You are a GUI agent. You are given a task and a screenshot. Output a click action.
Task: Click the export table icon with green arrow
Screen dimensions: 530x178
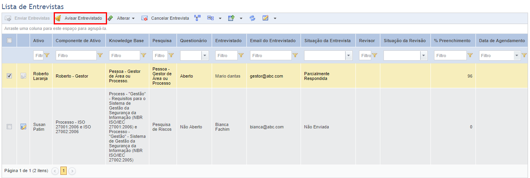[x=231, y=18]
